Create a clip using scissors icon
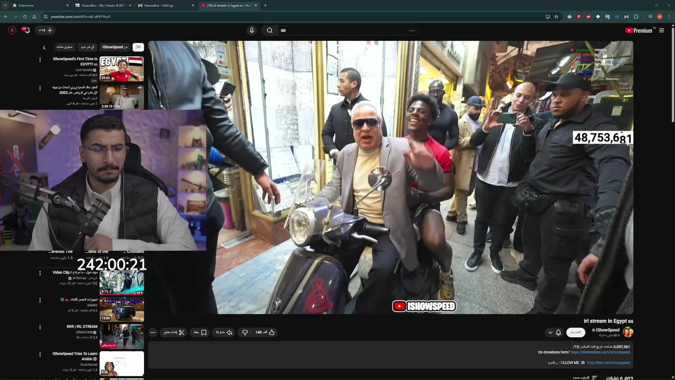This screenshot has width=675, height=380. click(x=174, y=332)
